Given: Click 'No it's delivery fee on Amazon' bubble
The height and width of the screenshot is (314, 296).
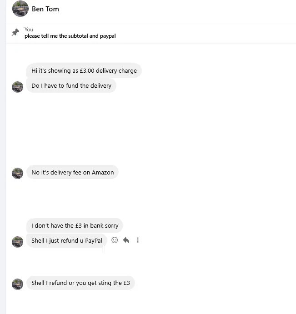Looking at the screenshot, I should click(72, 172).
